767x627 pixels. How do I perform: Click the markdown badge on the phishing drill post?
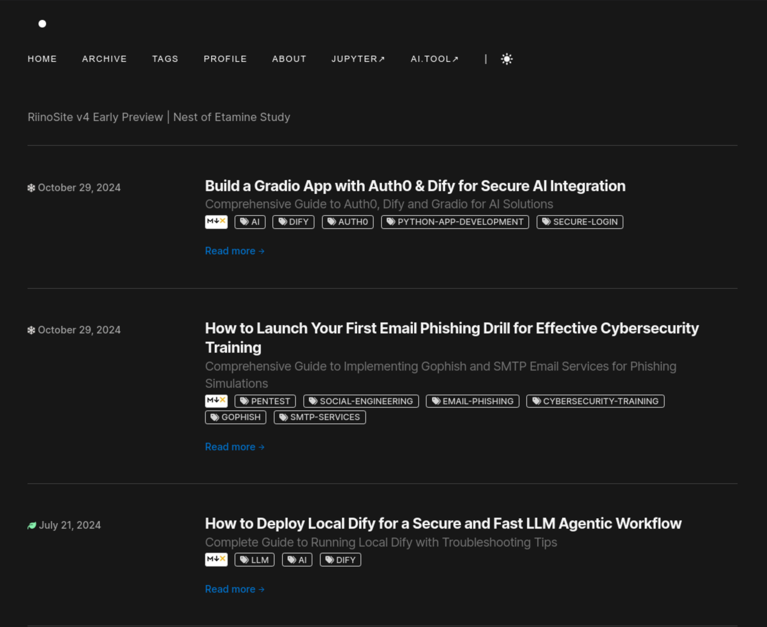pyautogui.click(x=216, y=401)
